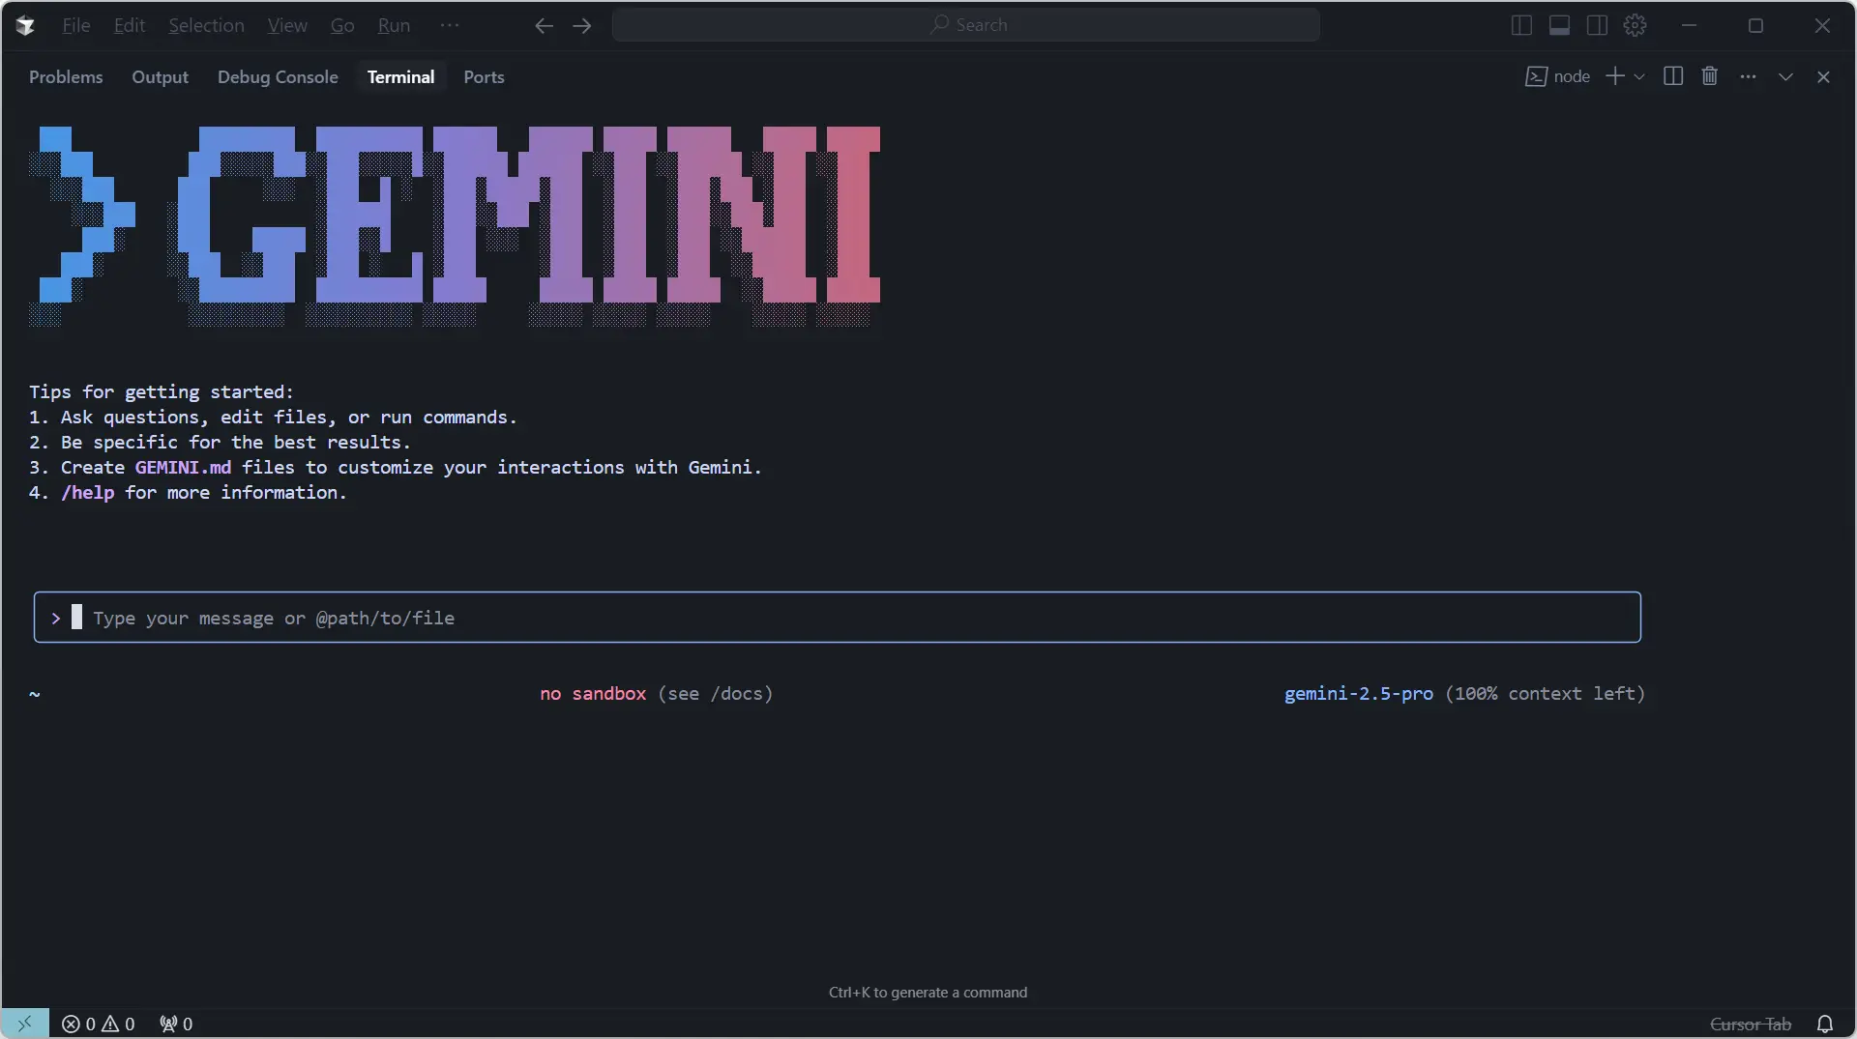
Task: Click the node terminal shell icon
Action: 1535,77
